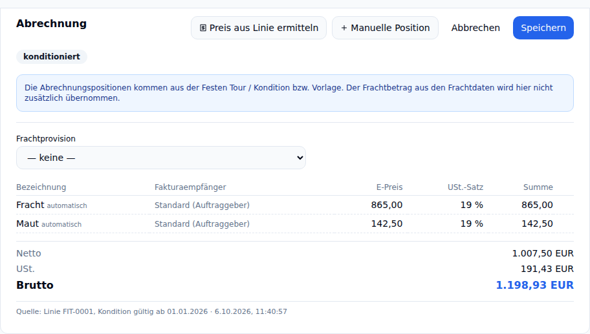Save with the 'Speichern' button

coord(543,28)
